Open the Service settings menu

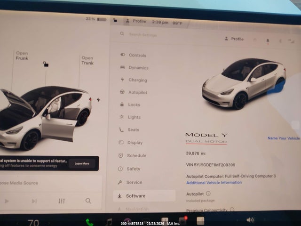[x=130, y=182]
